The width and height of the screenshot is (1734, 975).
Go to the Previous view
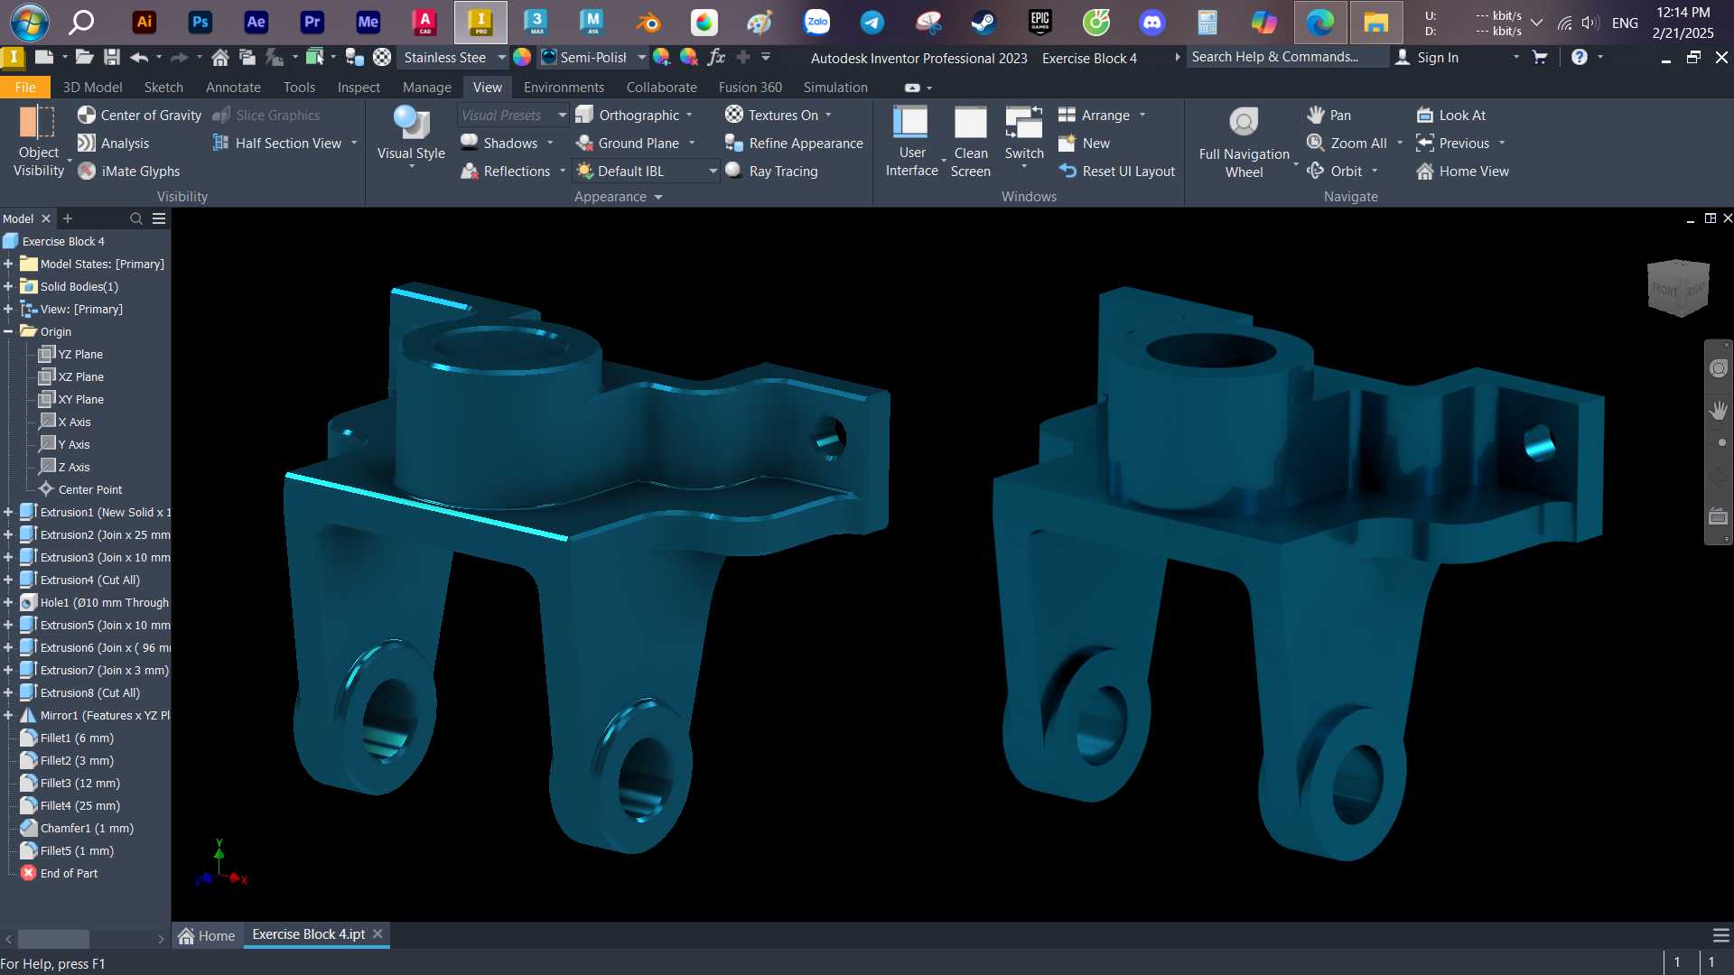pyautogui.click(x=1452, y=143)
